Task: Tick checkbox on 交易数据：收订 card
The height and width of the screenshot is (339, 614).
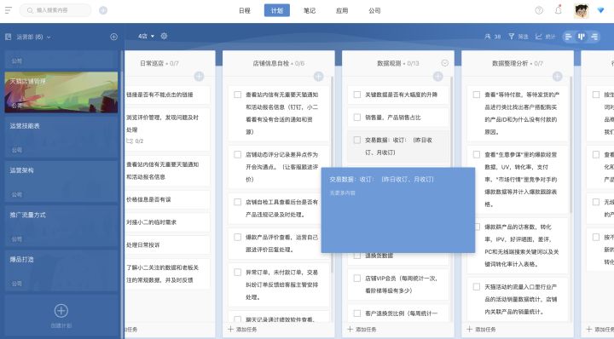Action: click(357, 140)
